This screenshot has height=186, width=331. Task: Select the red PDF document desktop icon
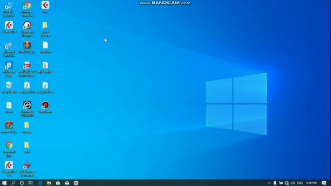pos(27,66)
